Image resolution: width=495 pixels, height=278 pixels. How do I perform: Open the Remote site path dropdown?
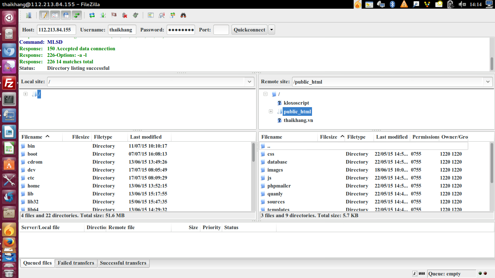(488, 82)
